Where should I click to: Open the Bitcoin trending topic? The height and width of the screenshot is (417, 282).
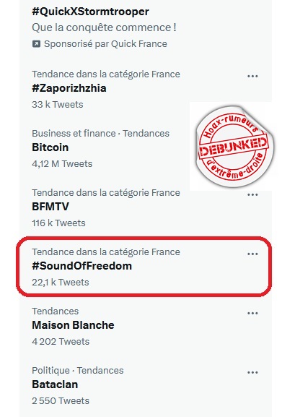[x=50, y=147]
